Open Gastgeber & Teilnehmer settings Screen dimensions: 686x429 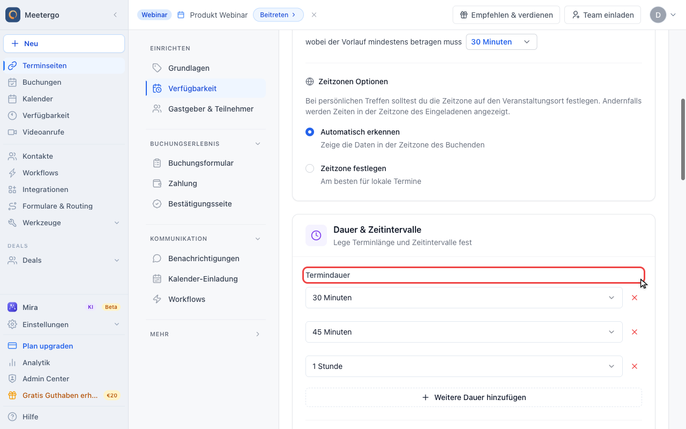tap(206, 109)
